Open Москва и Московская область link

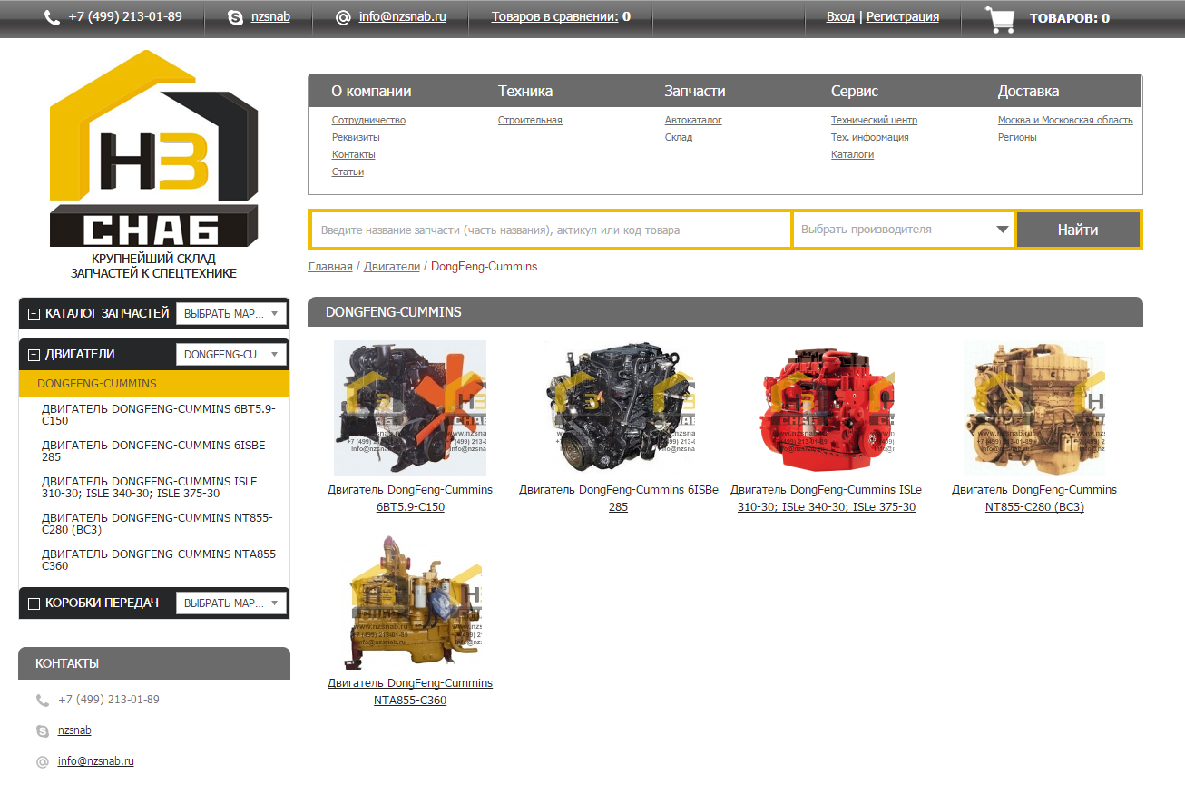click(1065, 120)
